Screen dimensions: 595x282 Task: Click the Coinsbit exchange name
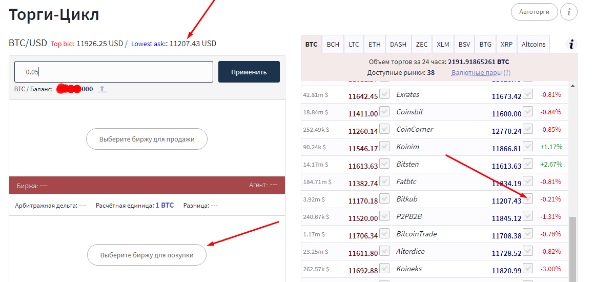[x=409, y=112]
